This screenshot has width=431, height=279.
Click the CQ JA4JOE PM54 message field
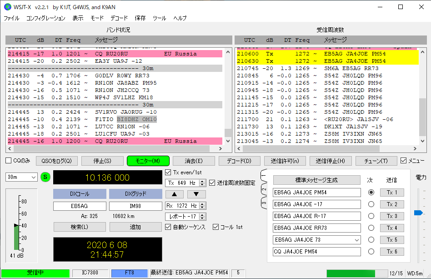[x=316, y=252]
